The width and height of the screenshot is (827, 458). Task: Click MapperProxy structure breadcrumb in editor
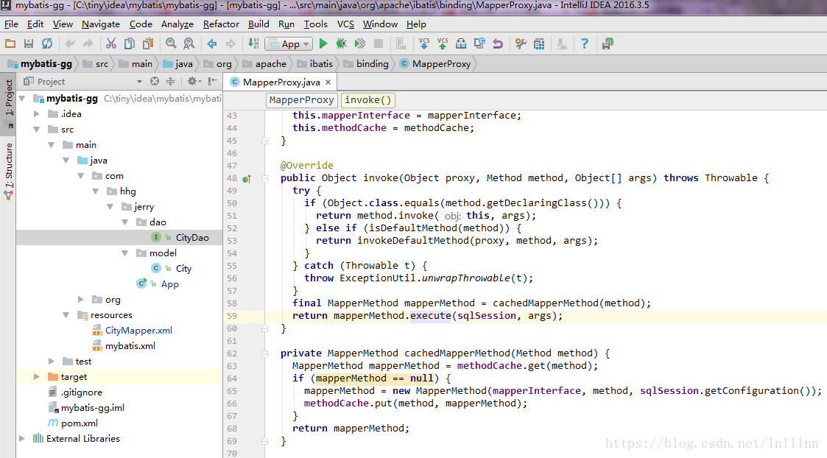[x=301, y=99]
